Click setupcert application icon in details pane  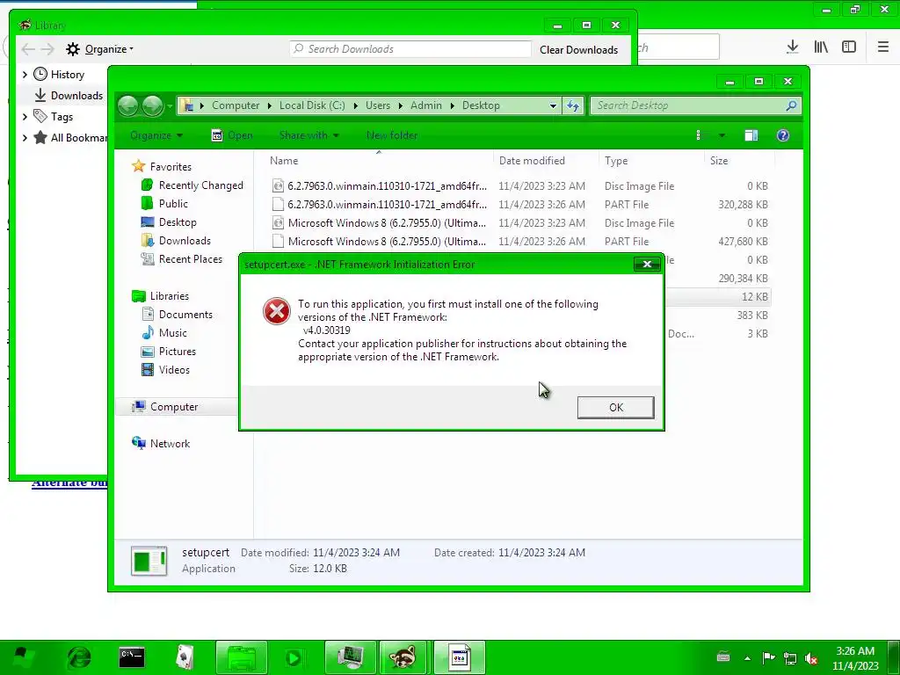(149, 561)
